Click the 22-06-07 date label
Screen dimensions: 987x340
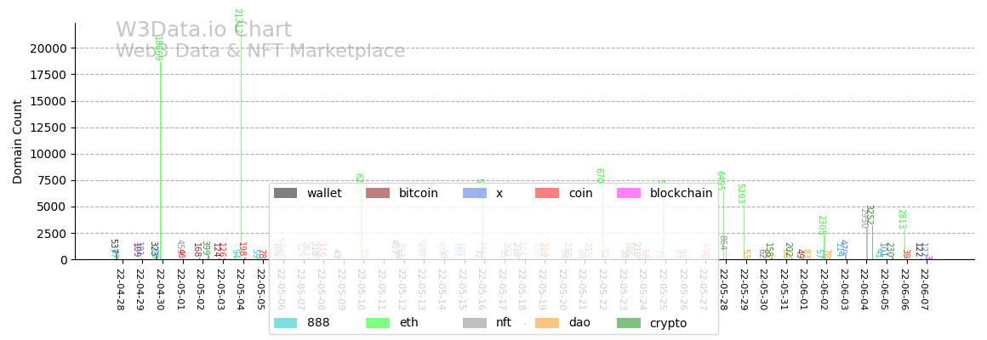(925, 290)
